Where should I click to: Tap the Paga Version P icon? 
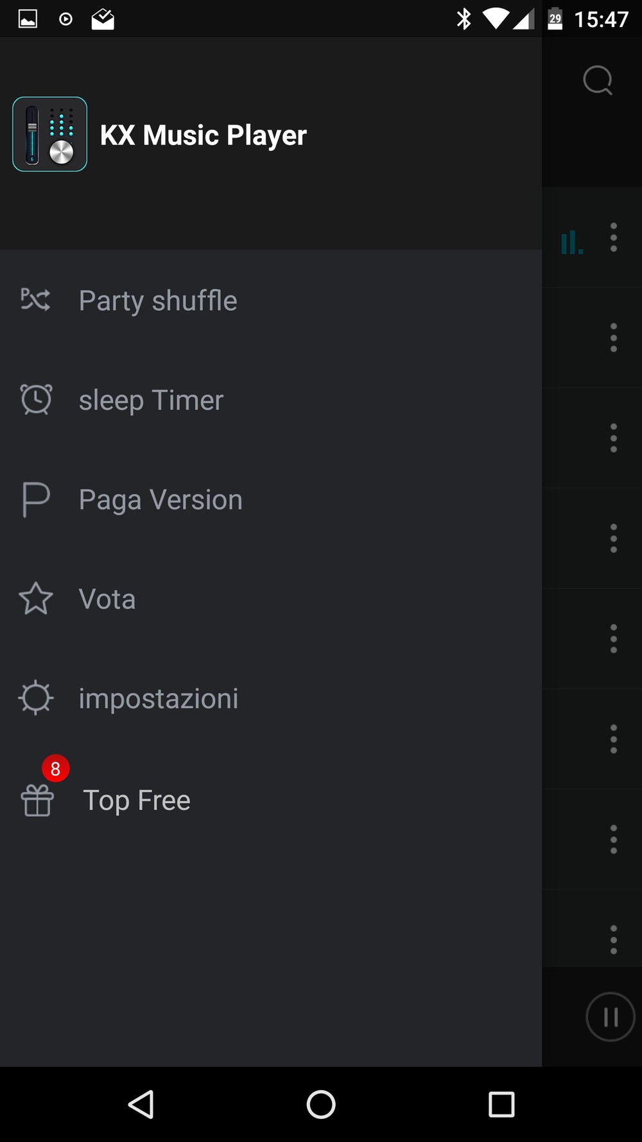pyautogui.click(x=35, y=499)
